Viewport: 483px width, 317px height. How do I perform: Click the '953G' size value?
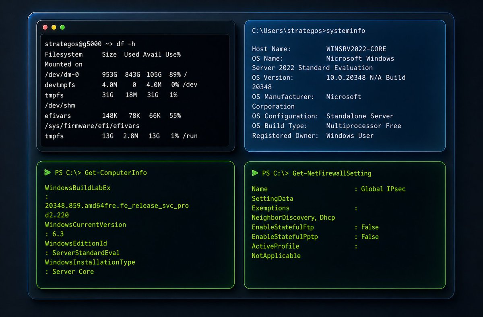[109, 75]
